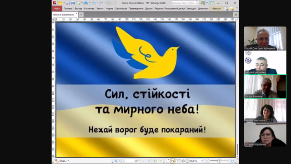Open the Файл menu tab
The width and height of the screenshot is (291, 164).
[x=57, y=9]
